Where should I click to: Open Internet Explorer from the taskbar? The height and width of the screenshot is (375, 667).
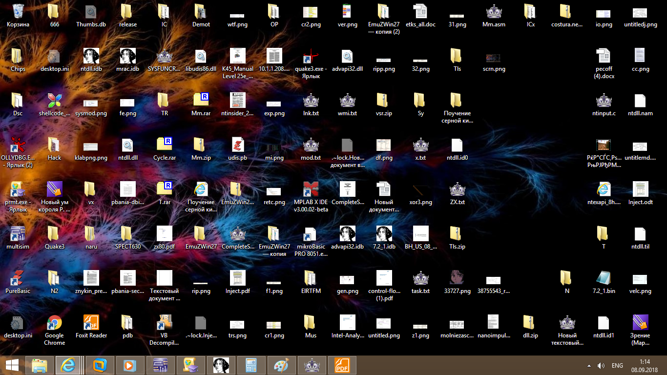[x=67, y=365]
